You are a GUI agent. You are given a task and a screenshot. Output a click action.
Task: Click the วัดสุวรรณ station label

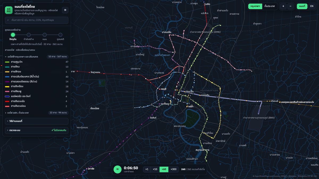(95, 72)
